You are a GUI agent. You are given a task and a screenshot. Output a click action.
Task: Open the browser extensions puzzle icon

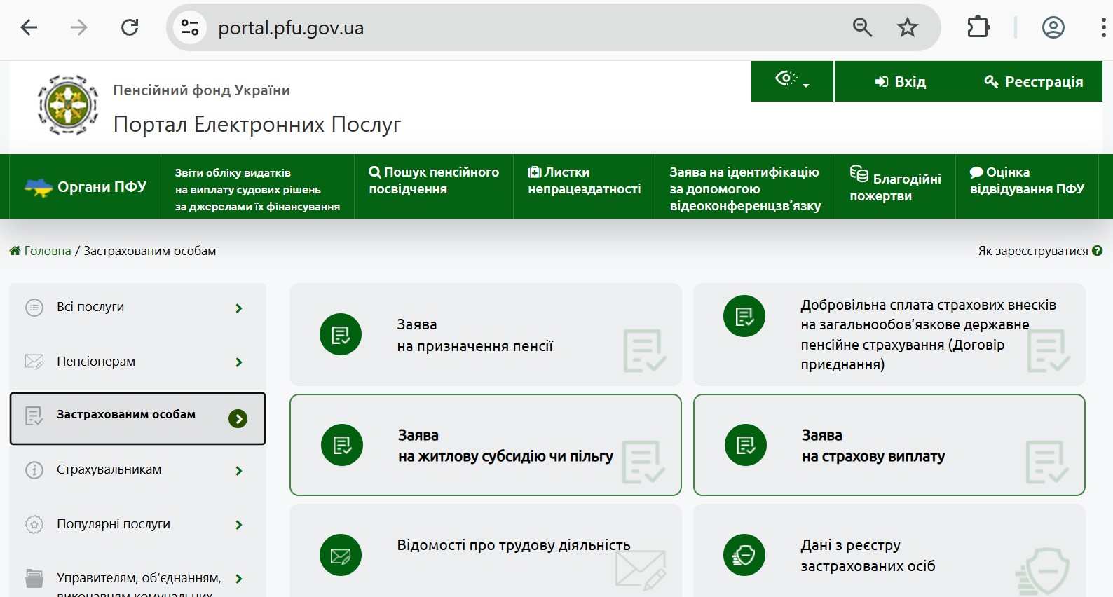tap(978, 28)
